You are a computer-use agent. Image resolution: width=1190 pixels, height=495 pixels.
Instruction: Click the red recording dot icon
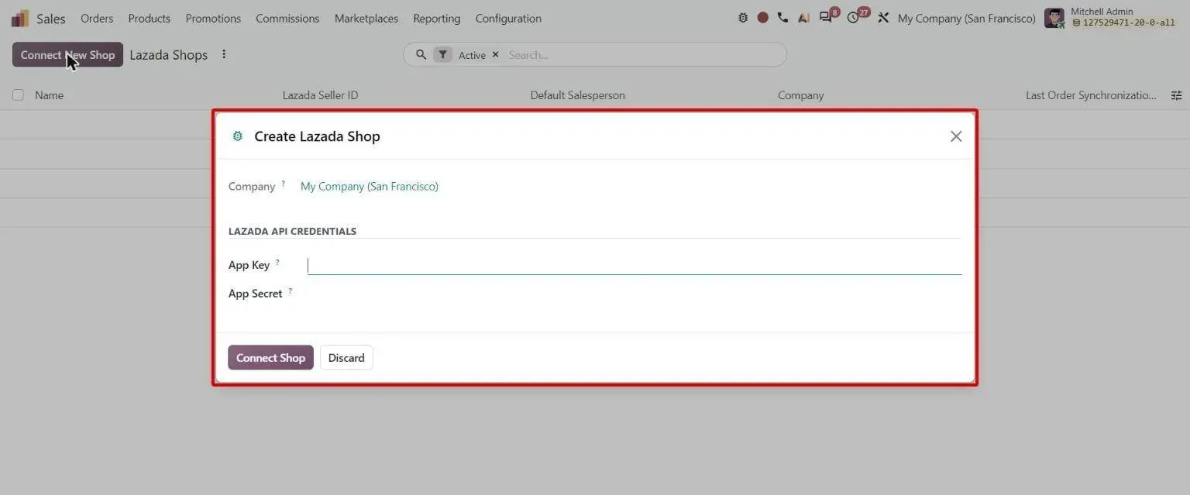pyautogui.click(x=763, y=18)
